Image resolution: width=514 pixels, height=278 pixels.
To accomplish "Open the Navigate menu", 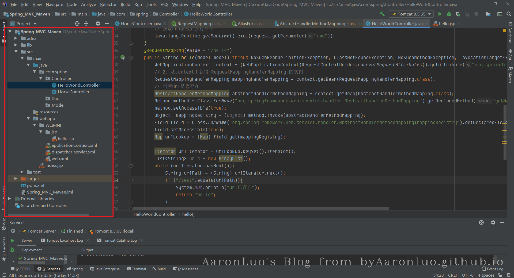I will tap(54, 4).
